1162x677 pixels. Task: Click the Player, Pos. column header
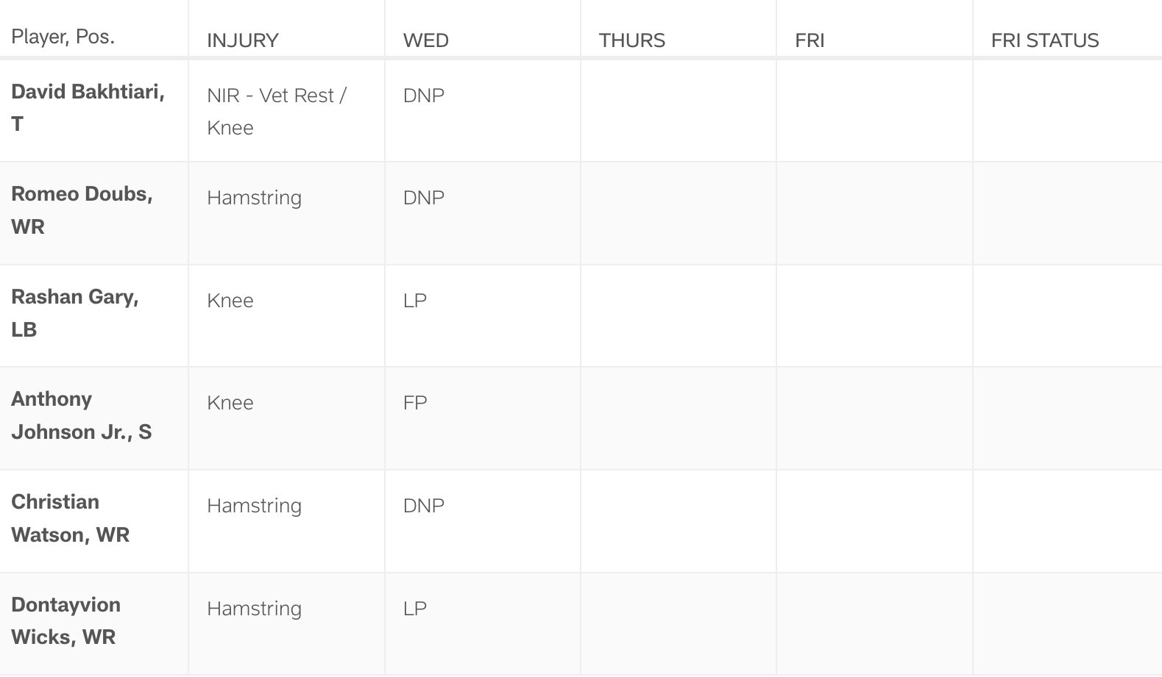pyautogui.click(x=63, y=37)
